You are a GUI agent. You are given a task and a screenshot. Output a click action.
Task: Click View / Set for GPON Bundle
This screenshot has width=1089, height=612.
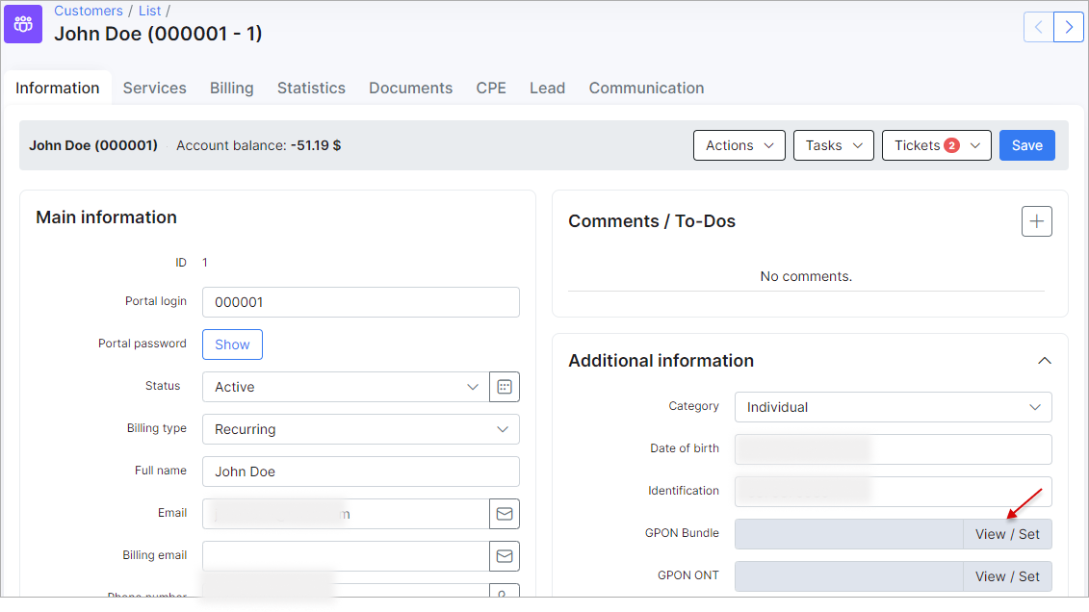tap(1007, 534)
